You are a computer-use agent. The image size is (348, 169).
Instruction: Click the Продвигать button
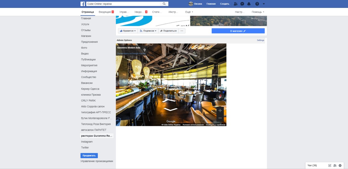89,156
